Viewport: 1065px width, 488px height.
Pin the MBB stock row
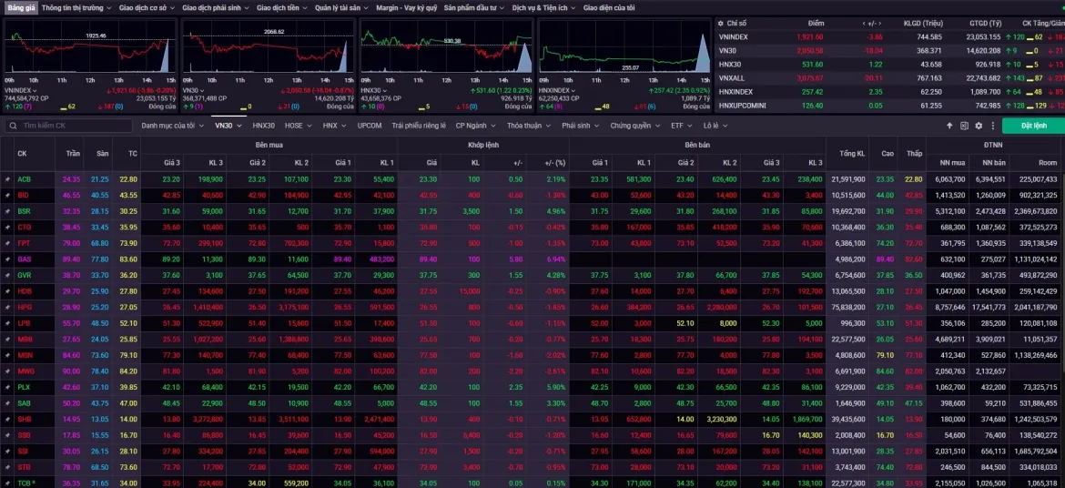point(7,340)
